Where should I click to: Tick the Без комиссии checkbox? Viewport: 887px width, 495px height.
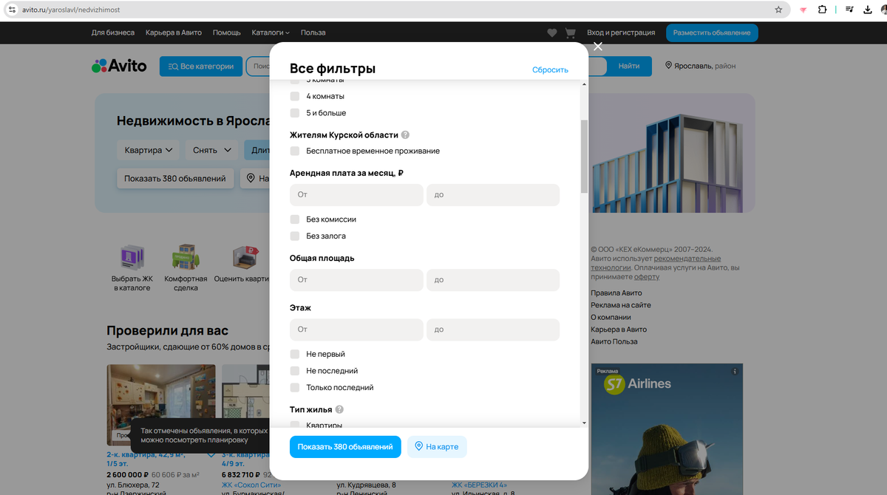pyautogui.click(x=295, y=219)
